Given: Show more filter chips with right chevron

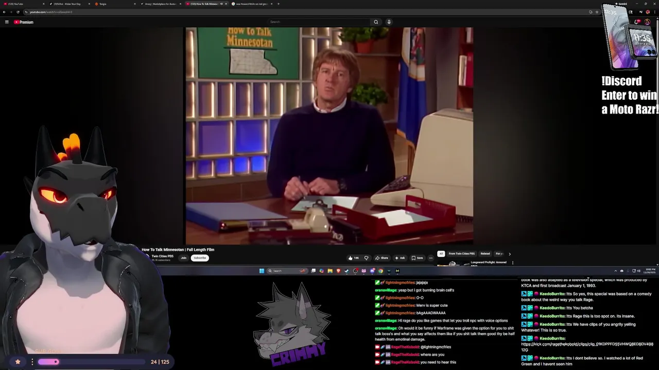Looking at the screenshot, I should click(510, 254).
